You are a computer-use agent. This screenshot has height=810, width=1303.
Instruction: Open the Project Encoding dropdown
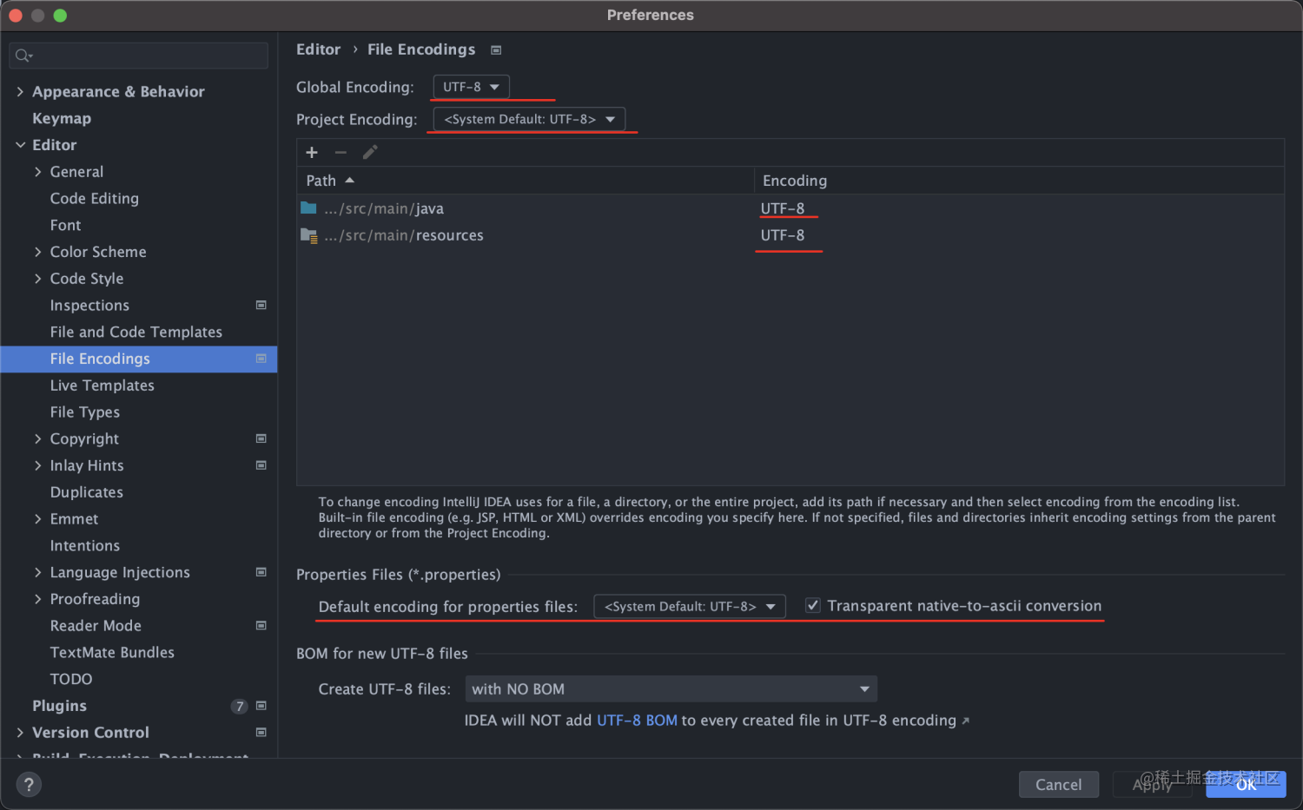click(x=529, y=119)
